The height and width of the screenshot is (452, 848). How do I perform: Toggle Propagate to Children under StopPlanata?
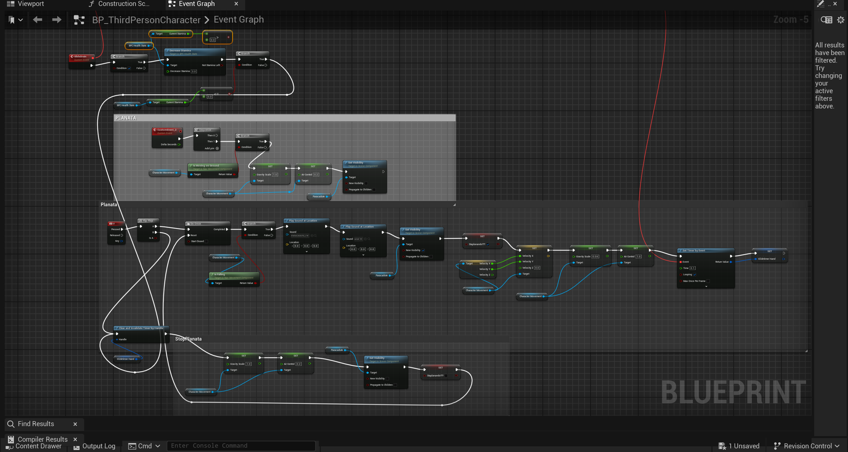point(395,385)
